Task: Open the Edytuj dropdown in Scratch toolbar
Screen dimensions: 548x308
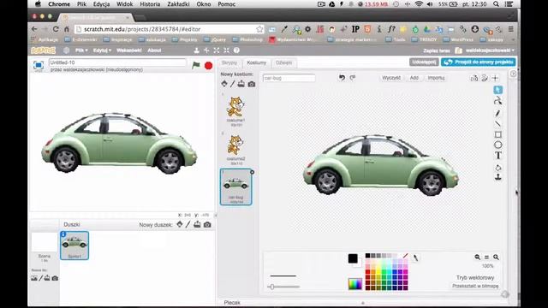Action: 102,50
